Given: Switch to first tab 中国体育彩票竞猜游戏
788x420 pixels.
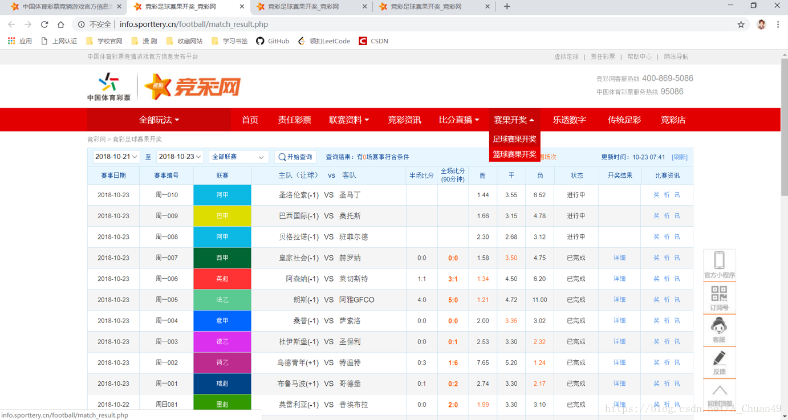Looking at the screenshot, I should (66, 7).
